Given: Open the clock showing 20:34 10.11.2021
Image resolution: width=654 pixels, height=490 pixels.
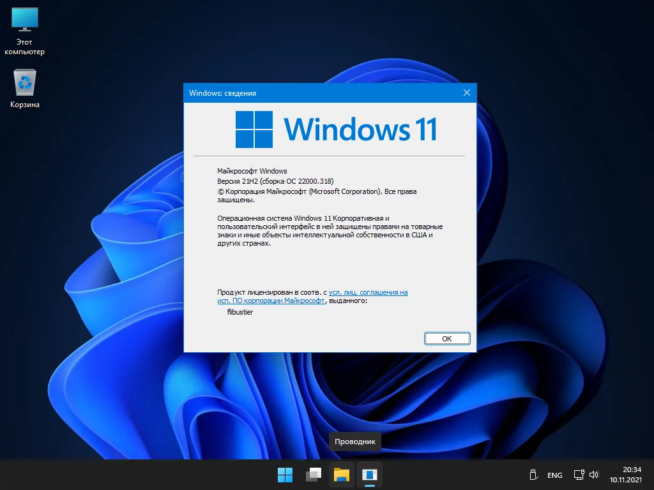Looking at the screenshot, I should point(626,475).
